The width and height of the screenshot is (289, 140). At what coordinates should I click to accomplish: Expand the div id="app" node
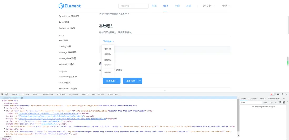(x=5, y=111)
